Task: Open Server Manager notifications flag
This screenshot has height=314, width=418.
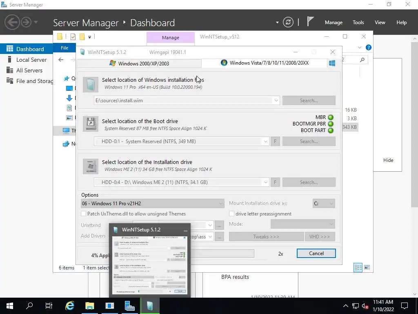Action: click(310, 21)
